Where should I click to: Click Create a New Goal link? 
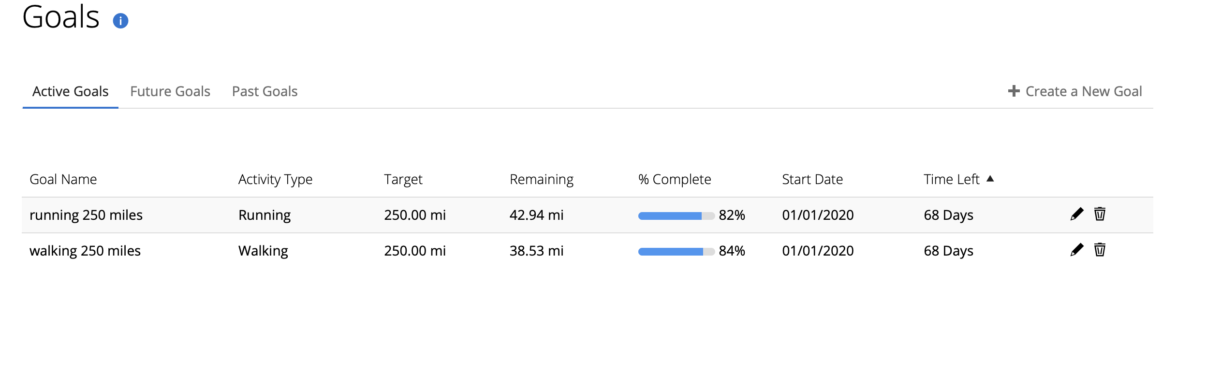[1083, 91]
